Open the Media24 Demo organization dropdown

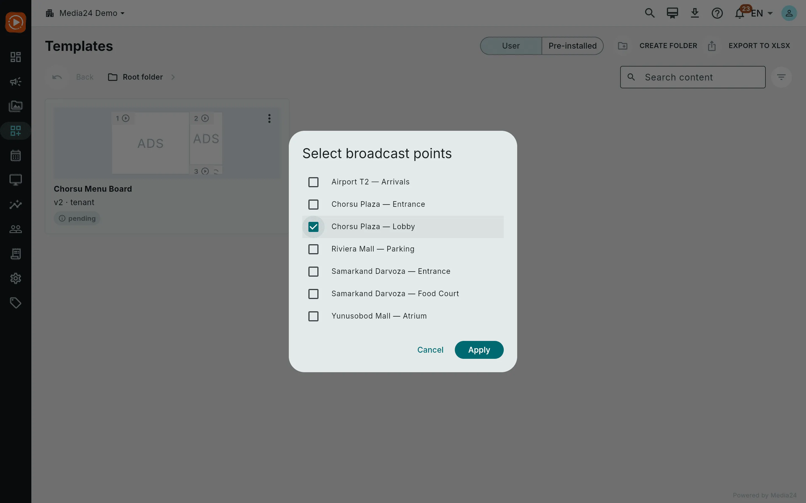[85, 13]
